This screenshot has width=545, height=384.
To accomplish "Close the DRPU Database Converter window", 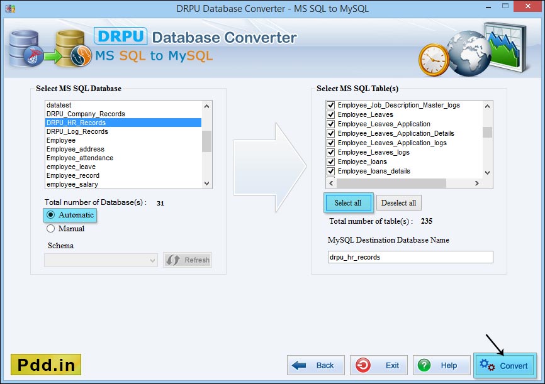I will 528,6.
